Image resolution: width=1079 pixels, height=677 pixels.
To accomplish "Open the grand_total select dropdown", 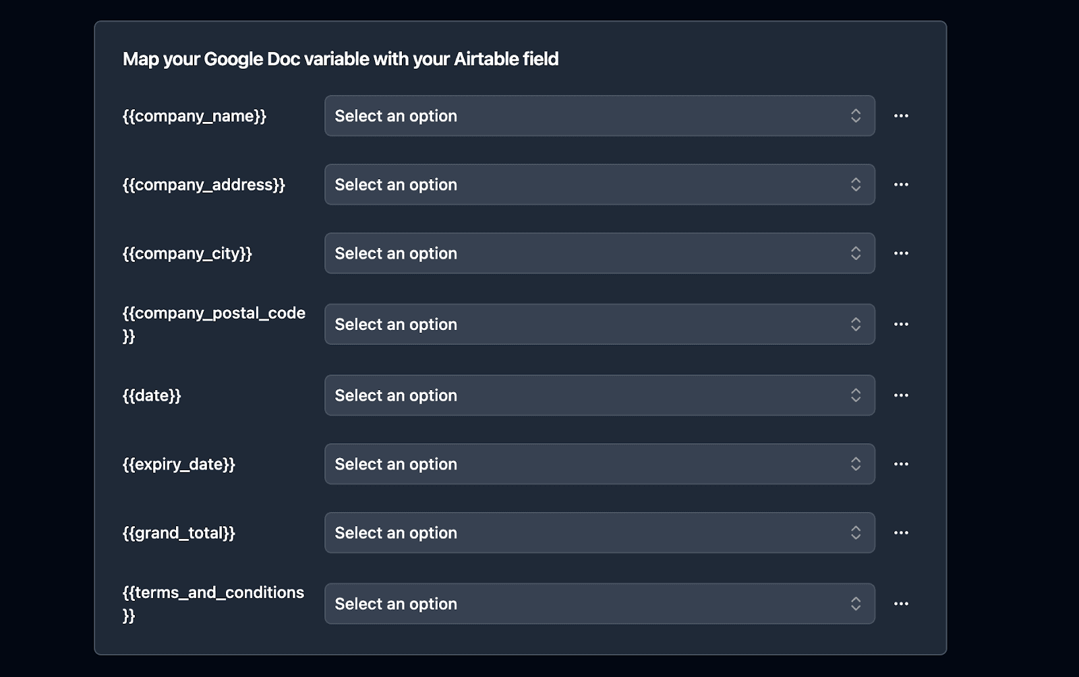I will tap(599, 533).
